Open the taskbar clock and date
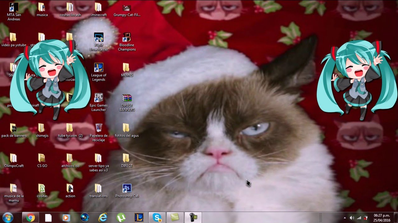 382,218
